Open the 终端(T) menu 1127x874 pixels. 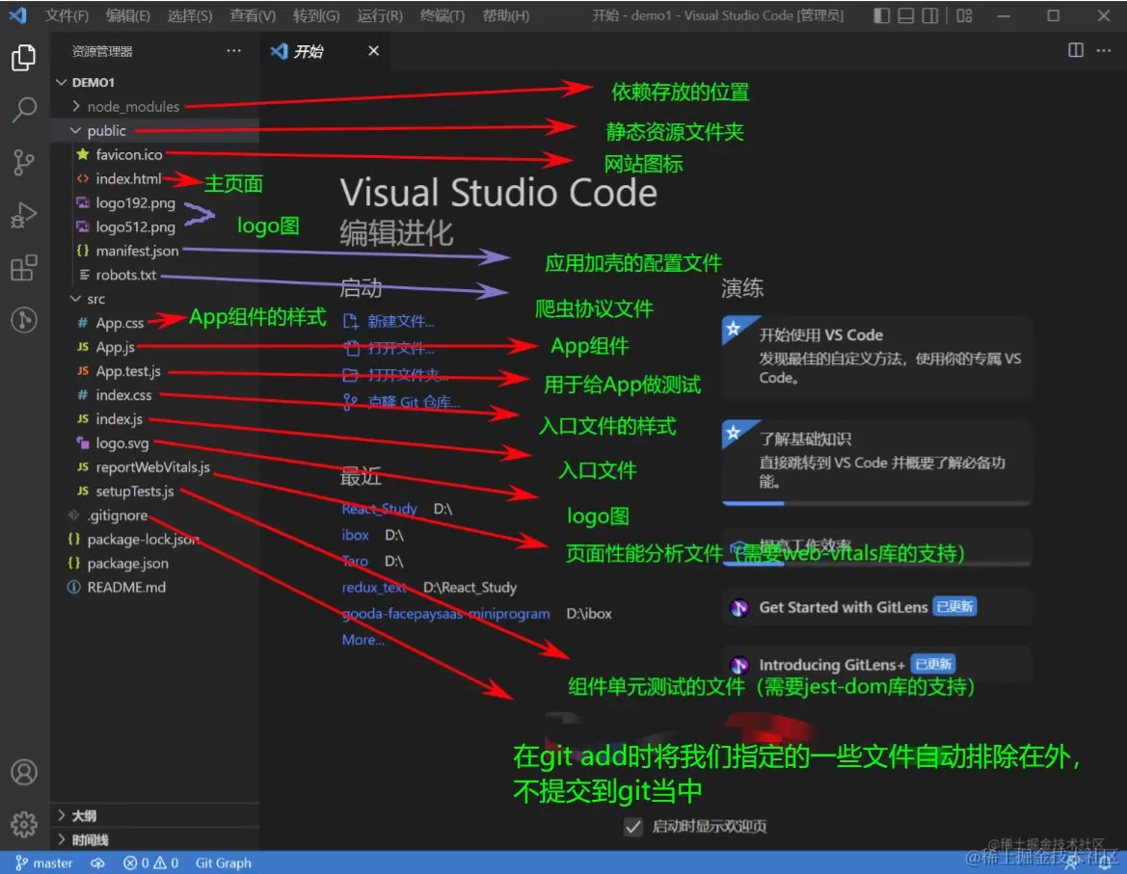click(443, 15)
